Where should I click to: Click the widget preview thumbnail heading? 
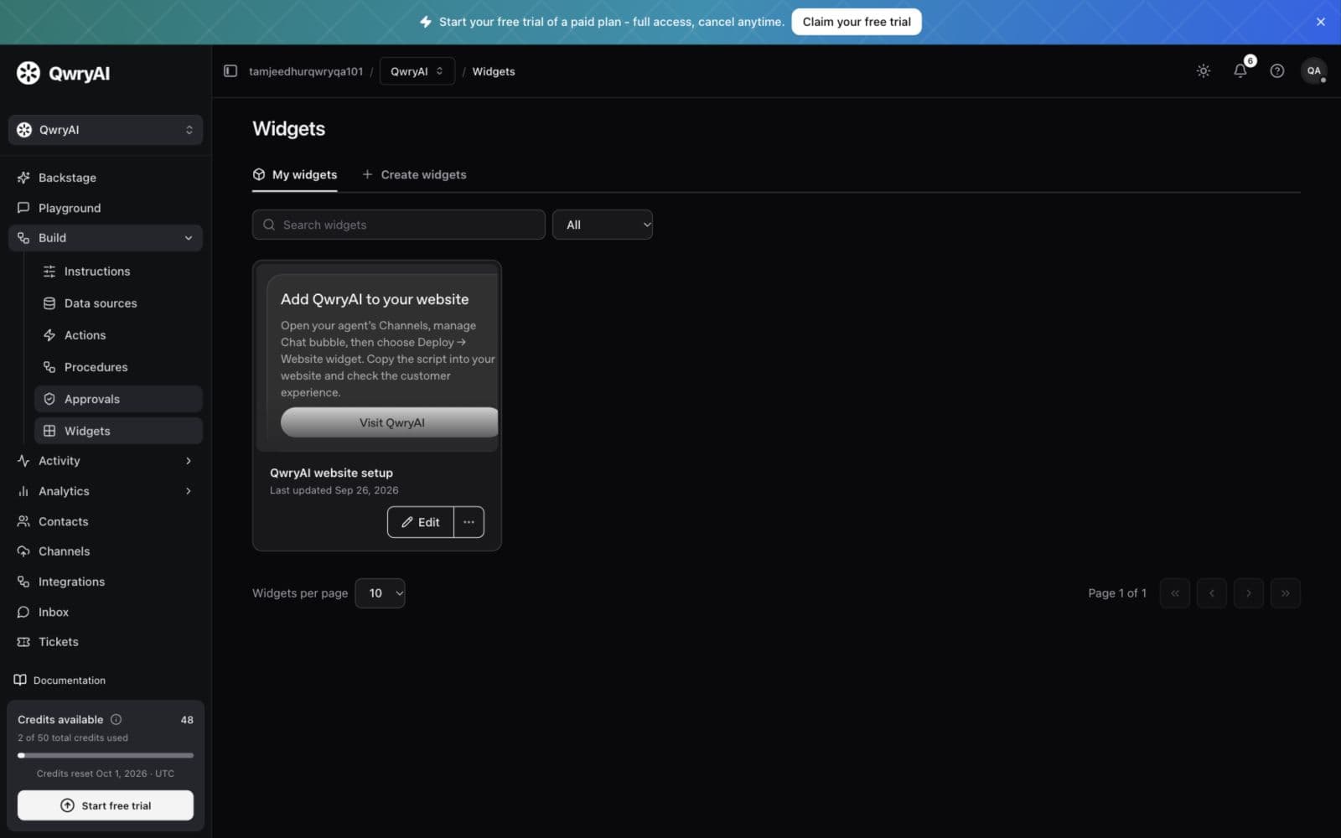click(x=375, y=299)
